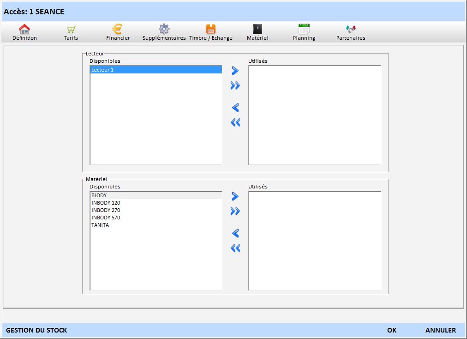Viewport: 467px width, 339px height.
Task: Select INBODY 270 in the Matériel list
Action: pyautogui.click(x=106, y=210)
